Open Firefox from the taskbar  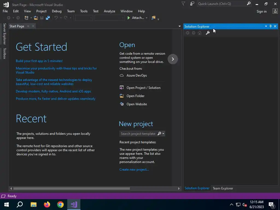tap(47, 205)
